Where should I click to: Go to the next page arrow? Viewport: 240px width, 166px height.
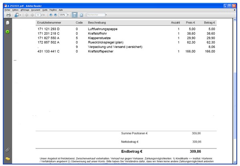pos(32,15)
